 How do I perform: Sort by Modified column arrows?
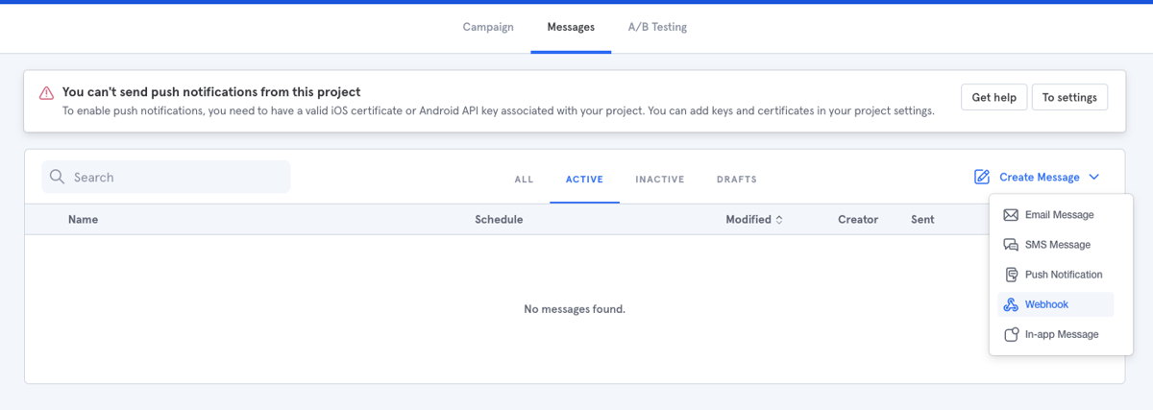(779, 220)
